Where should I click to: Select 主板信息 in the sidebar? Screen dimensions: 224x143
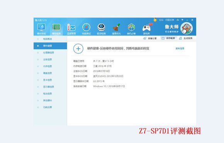50,60
